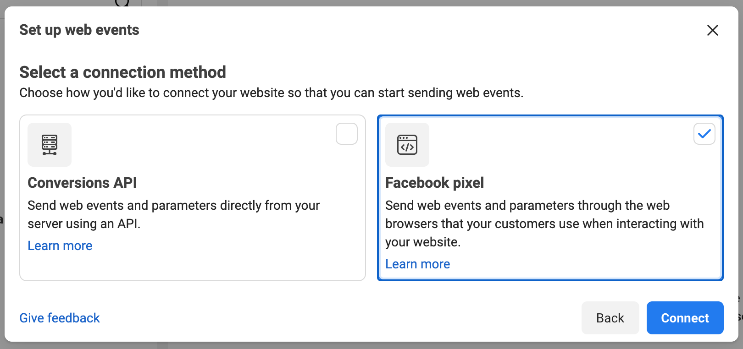Screen dimensions: 743x349
Task: Click the Conversions API description about server
Action: 174,214
